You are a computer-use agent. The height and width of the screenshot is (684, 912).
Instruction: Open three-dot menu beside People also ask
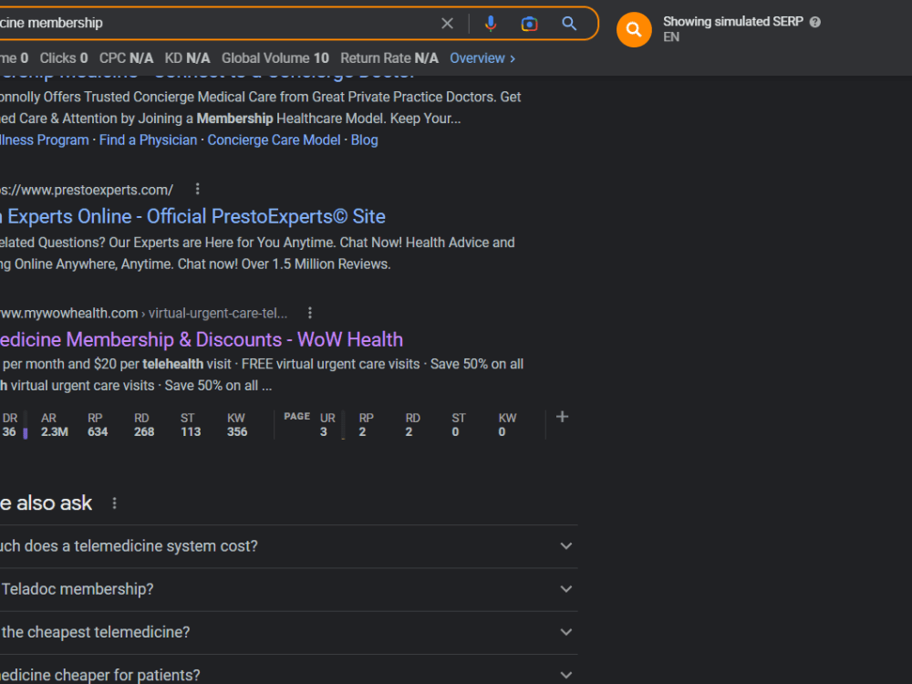115,503
